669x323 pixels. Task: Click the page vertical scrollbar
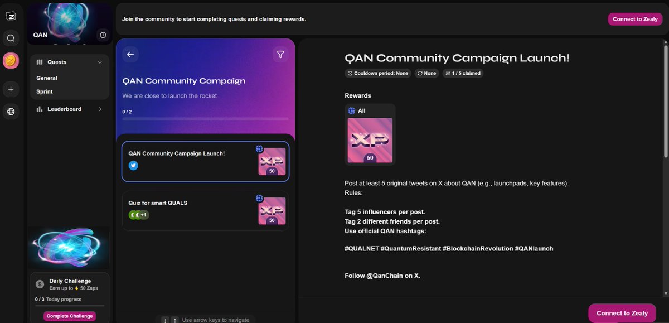coord(666,100)
